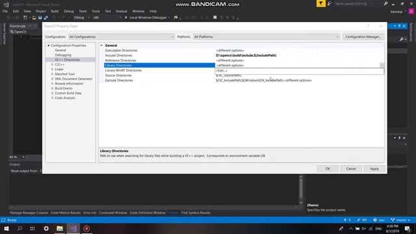Image resolution: width=416 pixels, height=234 pixels.
Task: Select Code Analysis in the tree
Action: pyautogui.click(x=65, y=98)
